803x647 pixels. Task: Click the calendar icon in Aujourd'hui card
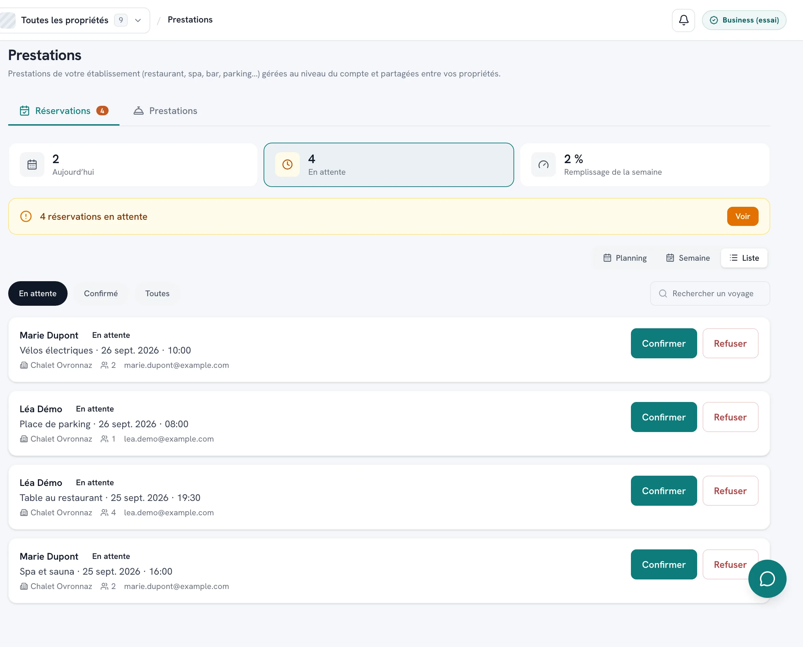(32, 164)
